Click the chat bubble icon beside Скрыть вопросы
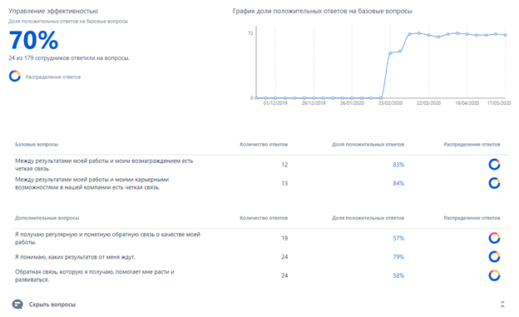Viewport: 519px width, 317px height. point(17,304)
